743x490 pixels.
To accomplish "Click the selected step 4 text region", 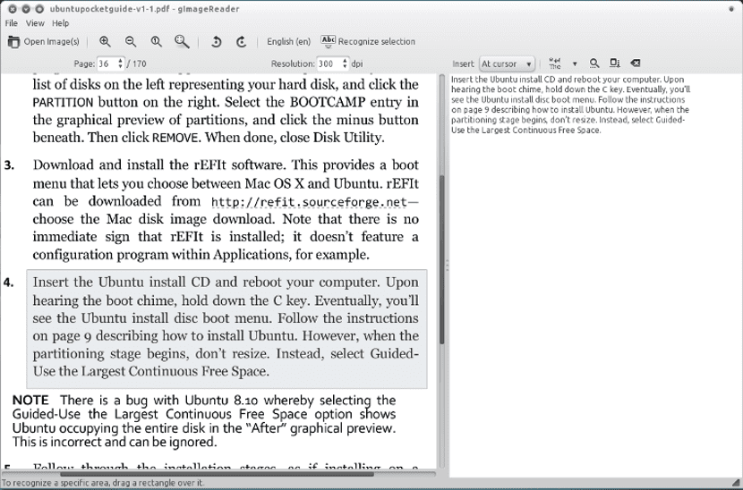I will 226,328.
